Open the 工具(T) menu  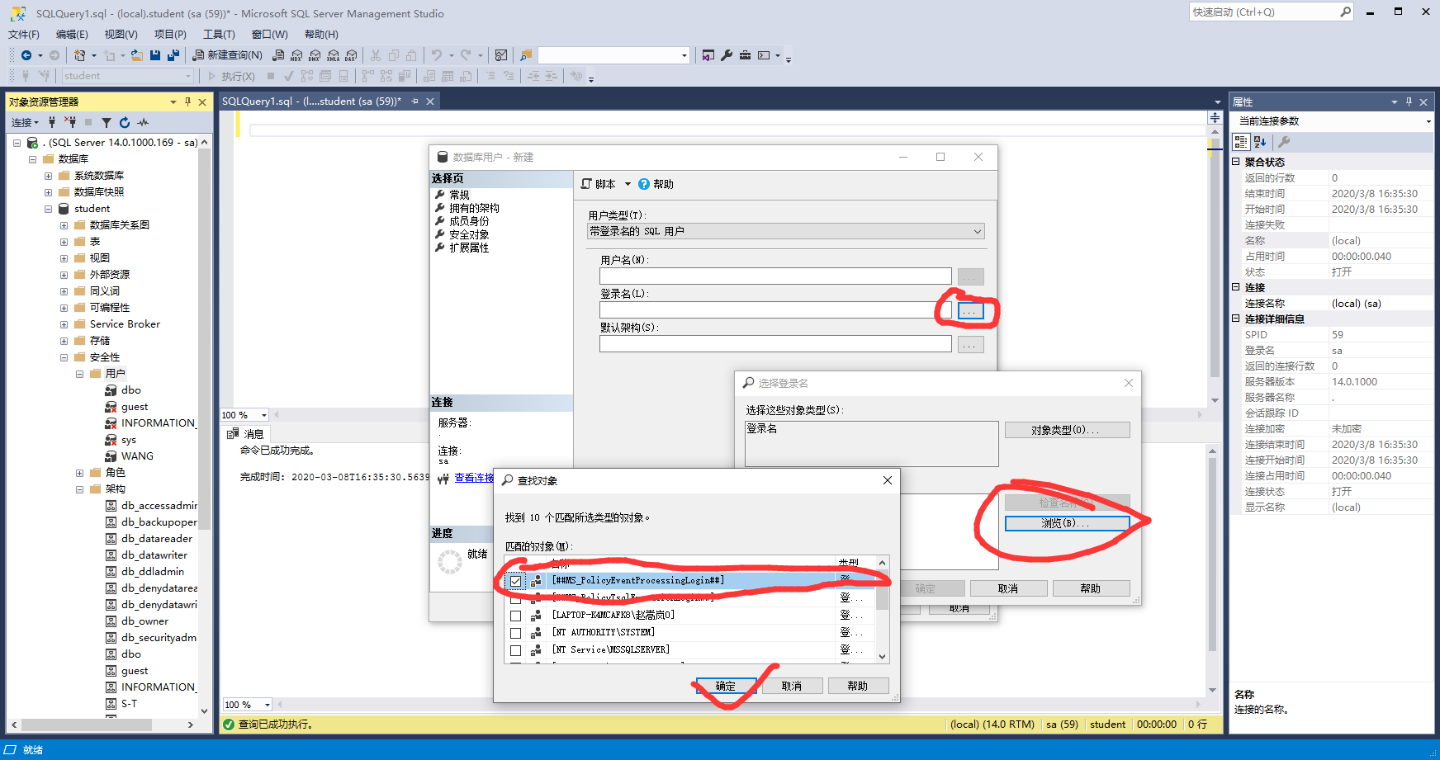(x=219, y=35)
